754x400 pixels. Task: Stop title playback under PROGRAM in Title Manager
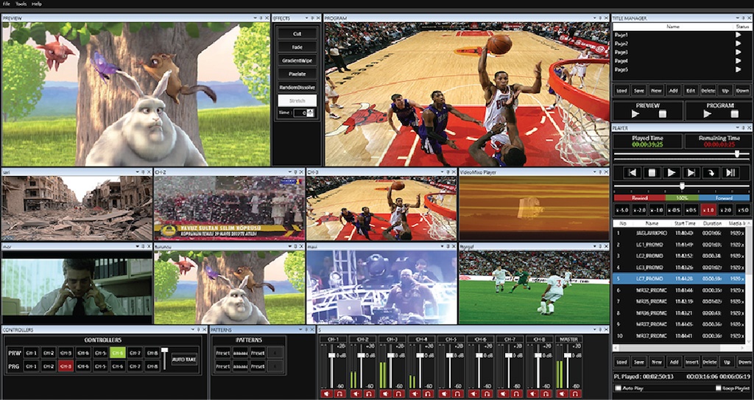tap(734, 114)
